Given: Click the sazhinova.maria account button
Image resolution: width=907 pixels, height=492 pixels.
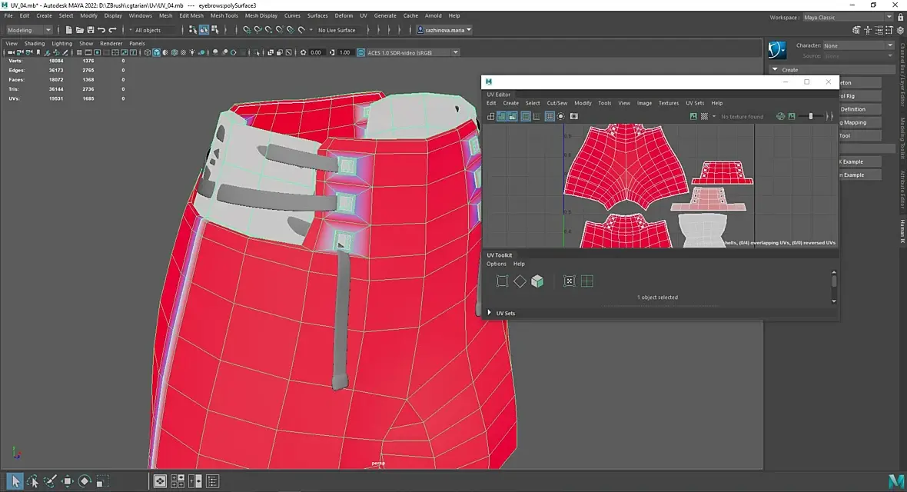Looking at the screenshot, I should point(445,30).
